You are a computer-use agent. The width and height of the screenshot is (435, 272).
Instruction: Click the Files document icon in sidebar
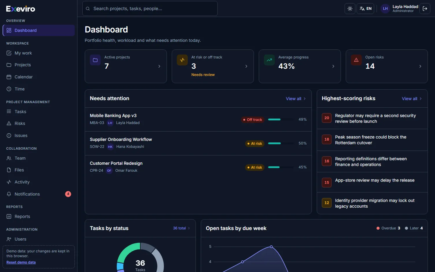tap(9, 170)
